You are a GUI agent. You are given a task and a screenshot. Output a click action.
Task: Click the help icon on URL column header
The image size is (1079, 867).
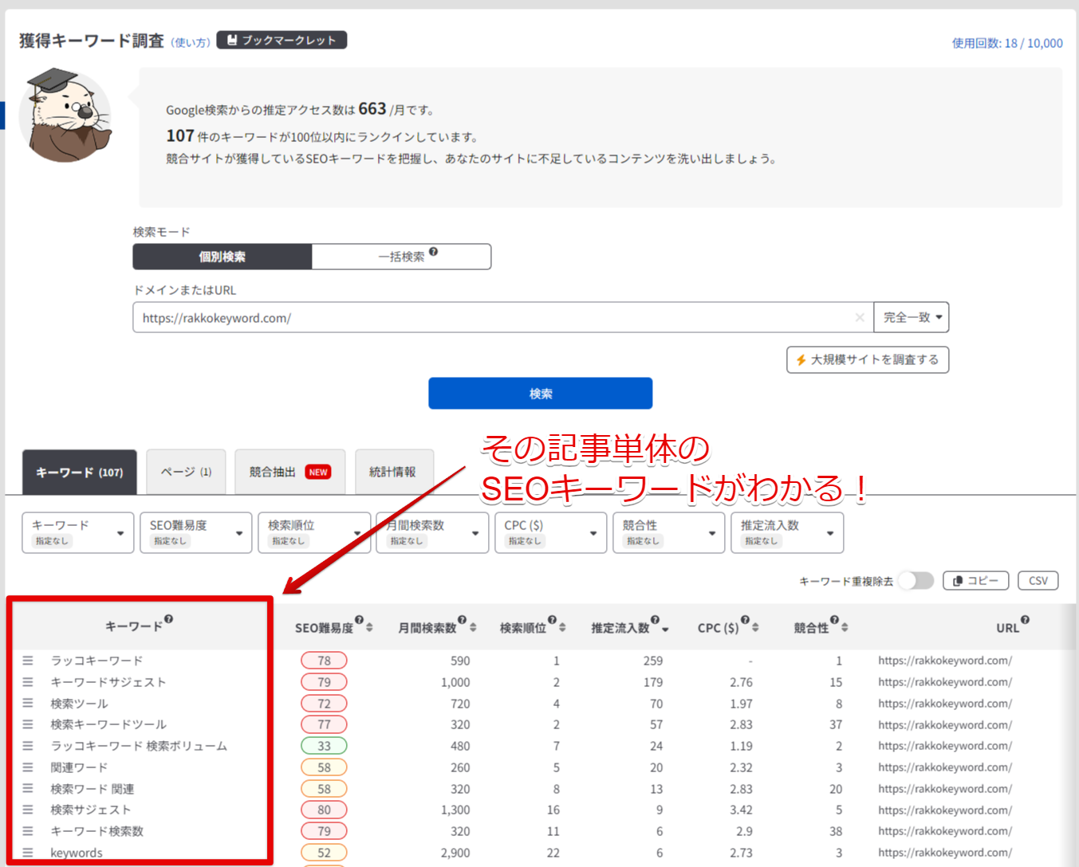click(x=1024, y=620)
